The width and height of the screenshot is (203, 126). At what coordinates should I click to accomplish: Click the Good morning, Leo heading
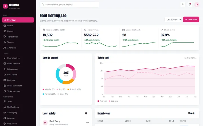pyautogui.click(x=53, y=16)
